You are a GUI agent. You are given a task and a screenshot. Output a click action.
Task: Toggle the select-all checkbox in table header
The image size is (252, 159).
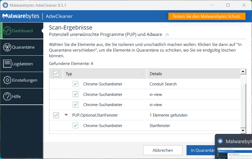tap(56, 74)
